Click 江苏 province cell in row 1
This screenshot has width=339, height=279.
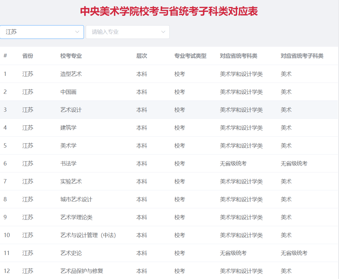click(28, 74)
